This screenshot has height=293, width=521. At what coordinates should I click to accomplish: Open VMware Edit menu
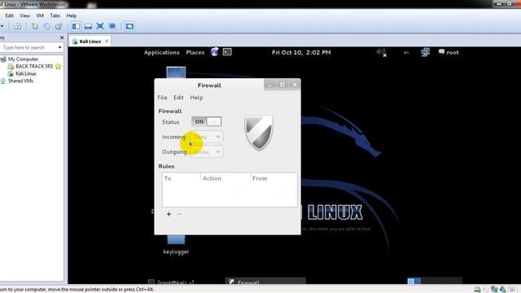click(x=9, y=15)
